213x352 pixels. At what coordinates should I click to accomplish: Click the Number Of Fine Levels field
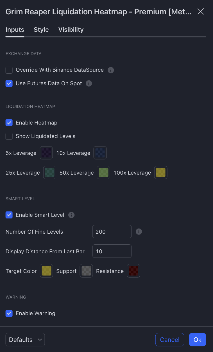pos(112,232)
